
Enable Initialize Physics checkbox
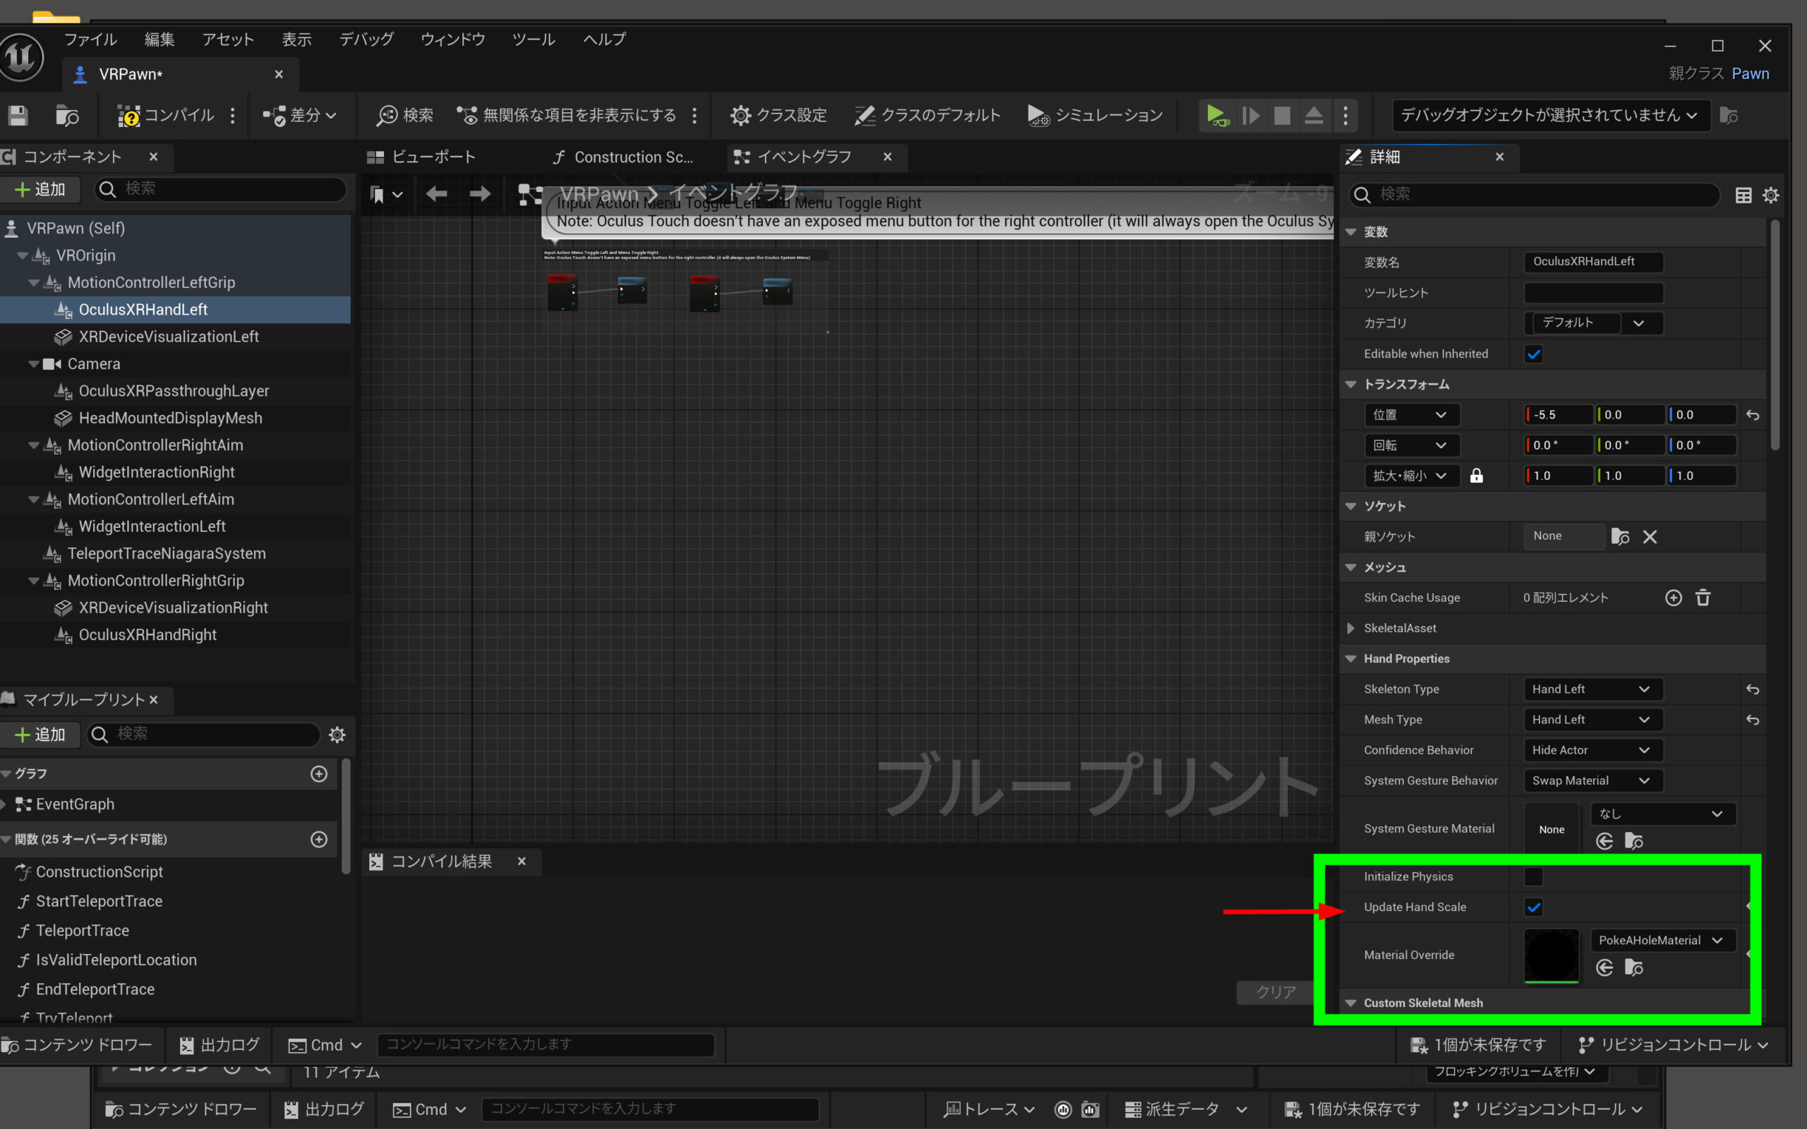tap(1534, 876)
